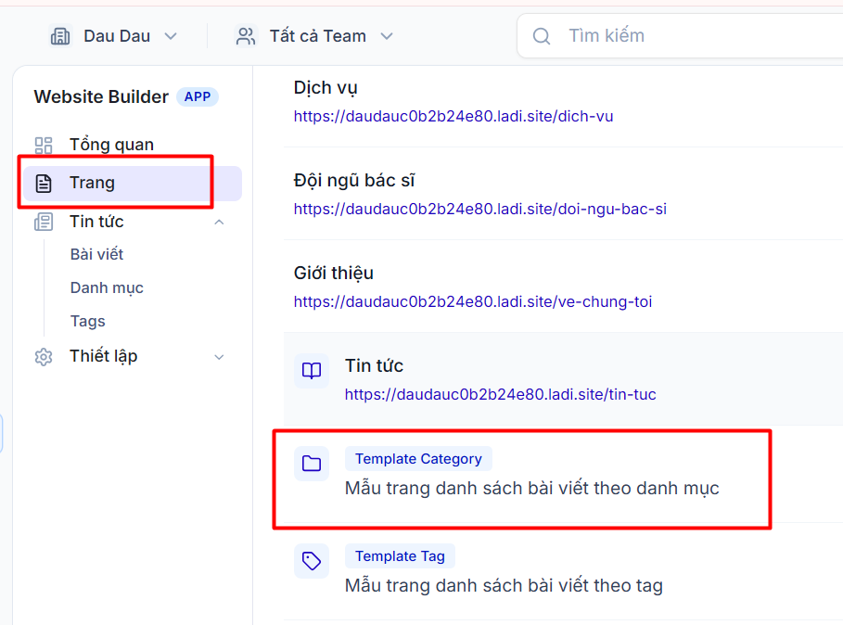
Task: Open the doi-ngu-bac-si page URL link
Action: (x=480, y=209)
